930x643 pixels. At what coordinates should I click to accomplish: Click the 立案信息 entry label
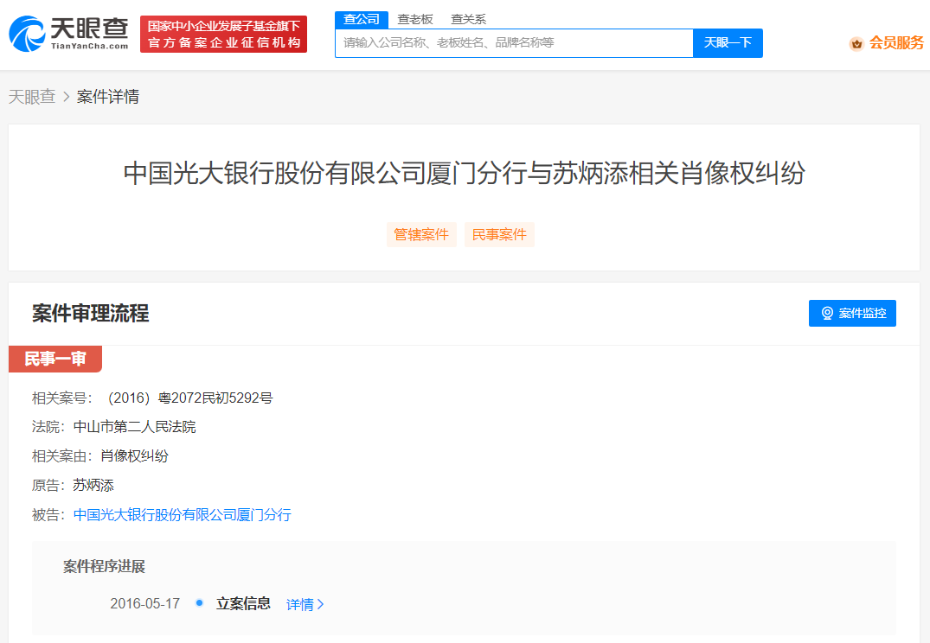pos(243,603)
